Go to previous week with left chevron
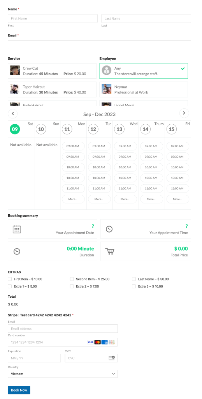 point(13,113)
